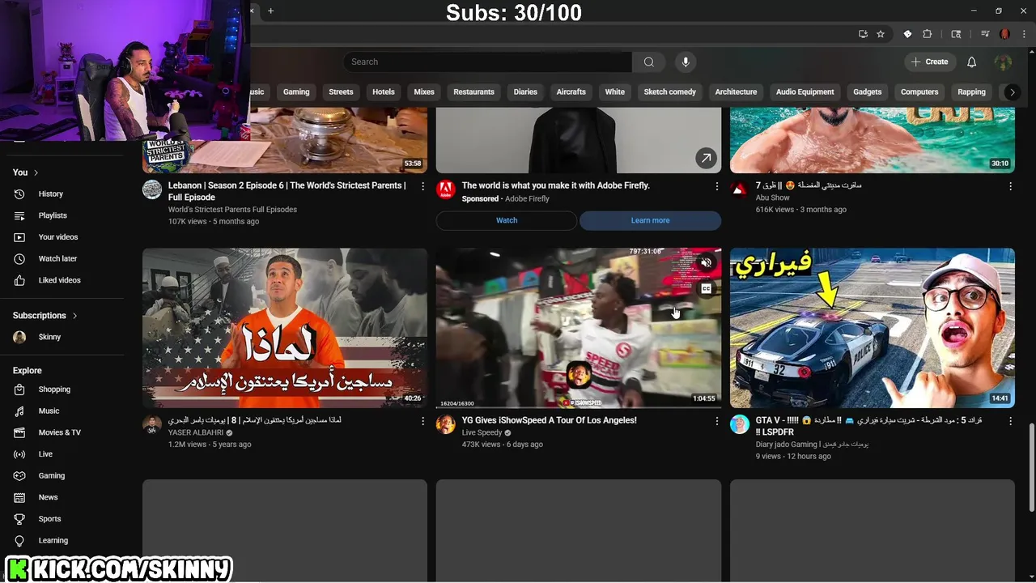Toggle captions on iShowSpeed preview

click(x=707, y=288)
